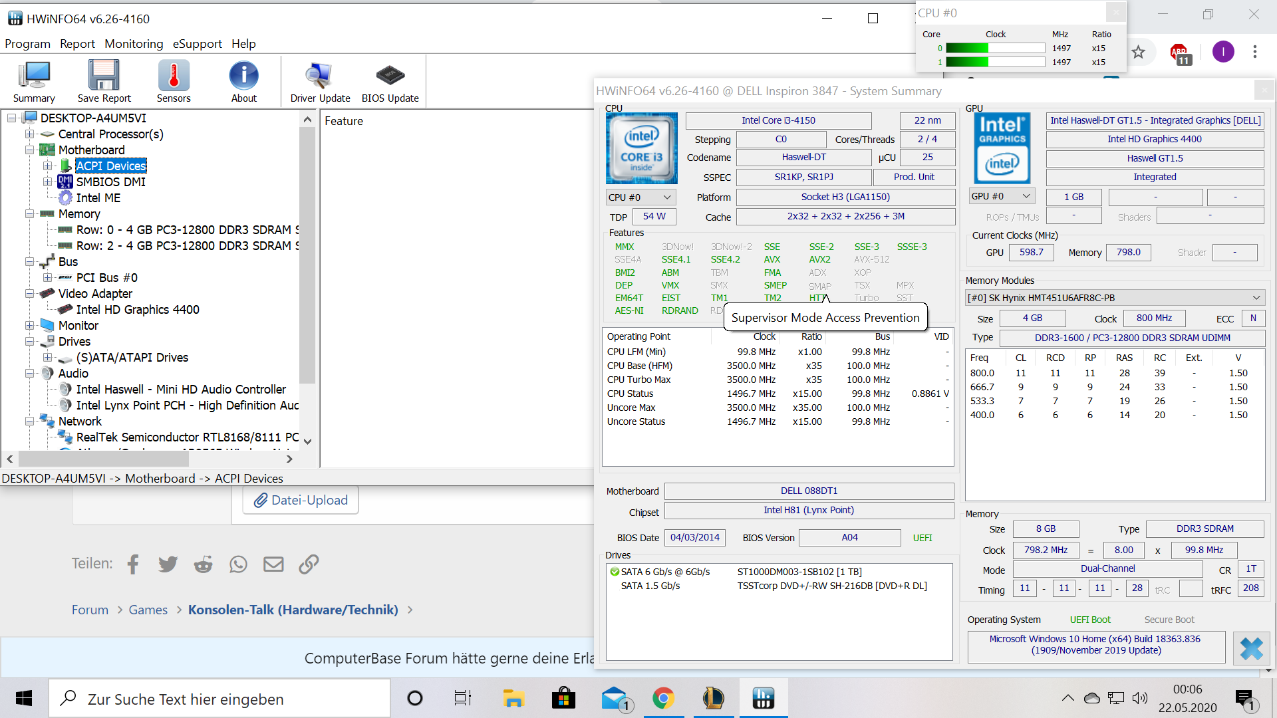Switch to Chrome in taskbar
The width and height of the screenshot is (1277, 718).
click(663, 698)
